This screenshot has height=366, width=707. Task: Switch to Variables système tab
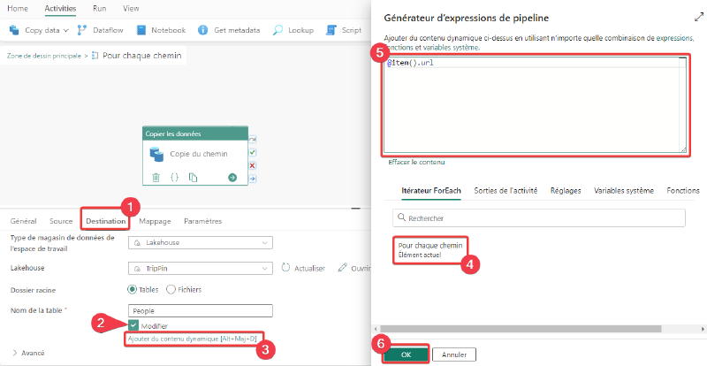pos(624,190)
